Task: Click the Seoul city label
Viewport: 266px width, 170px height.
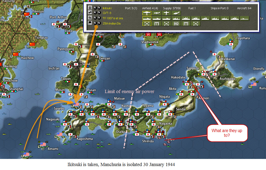Action: [86, 64]
